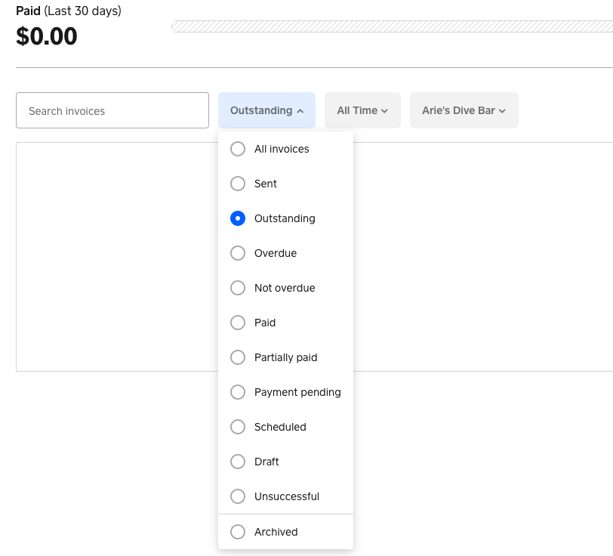This screenshot has width=613, height=556.
Task: Choose the Unsuccessful status filter
Action: coord(238,496)
